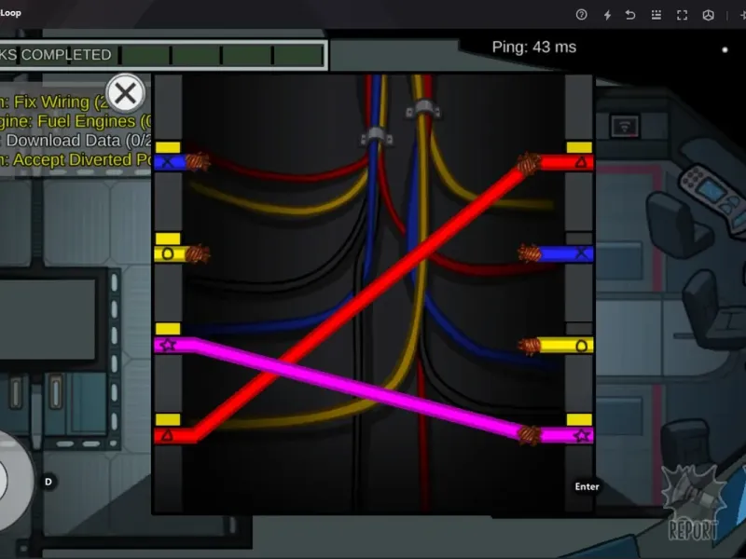
Task: Click the magenta star terminal on right
Action: click(556, 435)
